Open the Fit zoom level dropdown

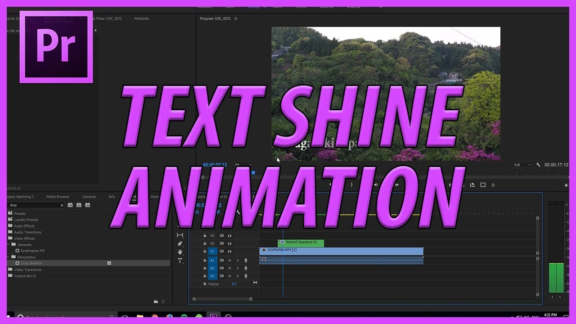(x=242, y=165)
